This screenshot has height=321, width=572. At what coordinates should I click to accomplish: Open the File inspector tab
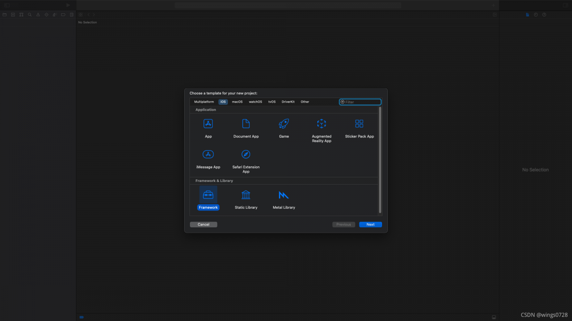coord(527,15)
